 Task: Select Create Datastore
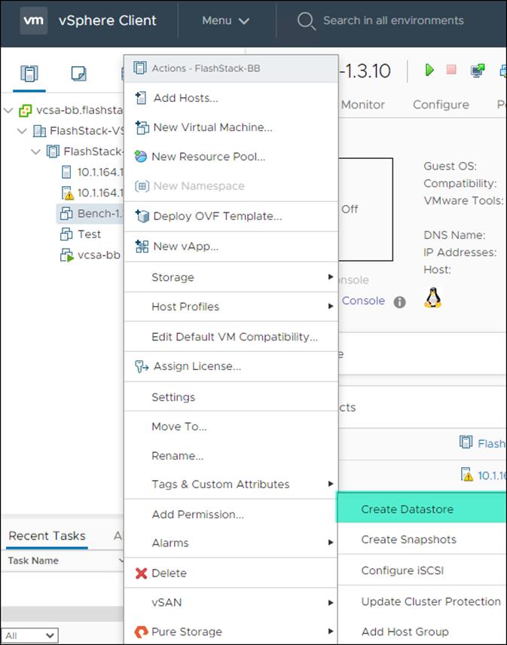(422, 509)
